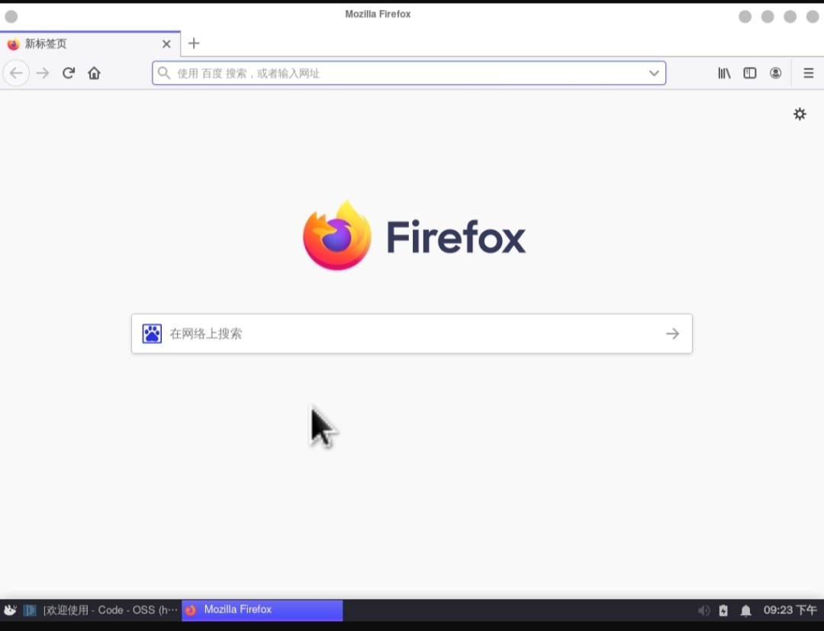Submit search with the arrow button

[673, 333]
